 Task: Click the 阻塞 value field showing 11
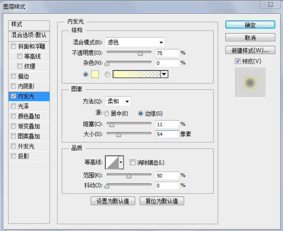click(x=167, y=124)
